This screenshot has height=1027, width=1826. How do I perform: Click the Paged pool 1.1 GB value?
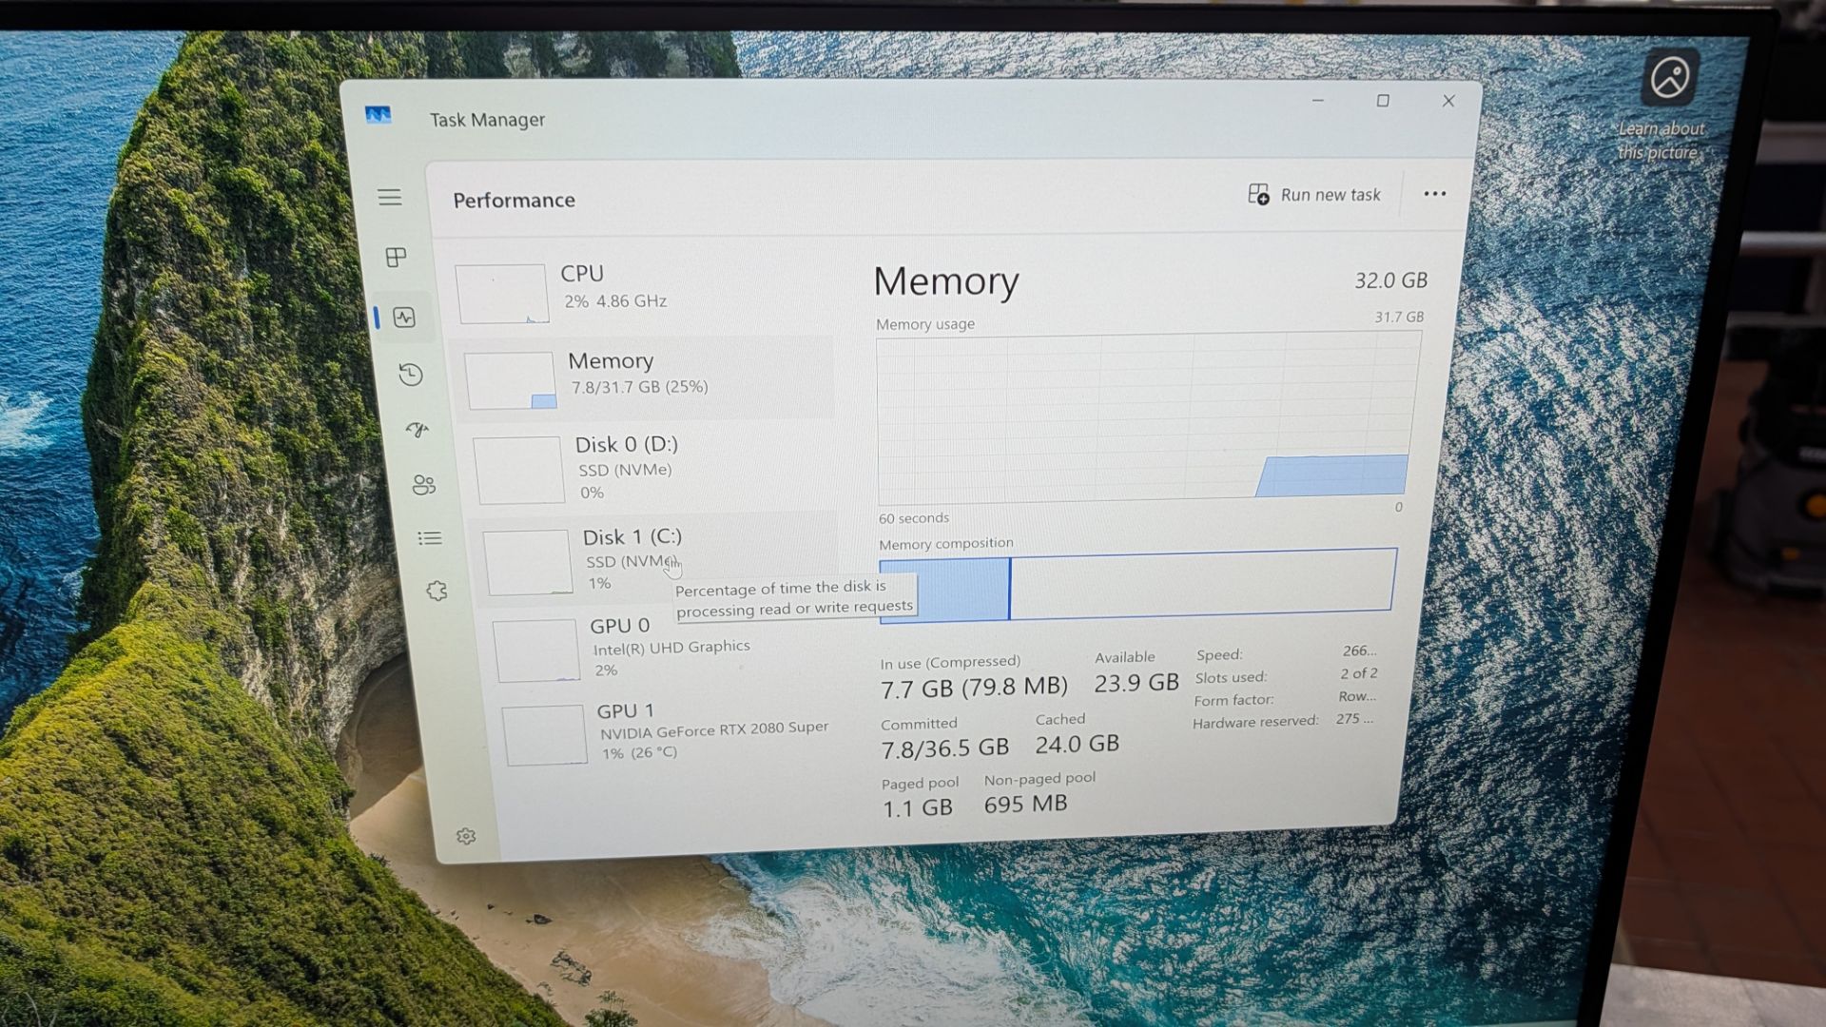(x=918, y=808)
